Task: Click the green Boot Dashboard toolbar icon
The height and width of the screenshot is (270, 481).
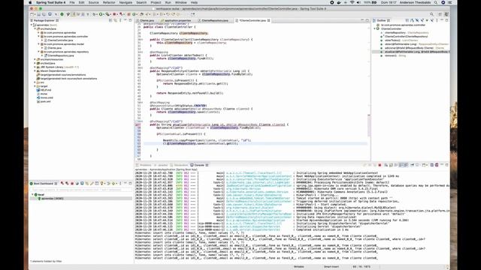Action: 62,14
